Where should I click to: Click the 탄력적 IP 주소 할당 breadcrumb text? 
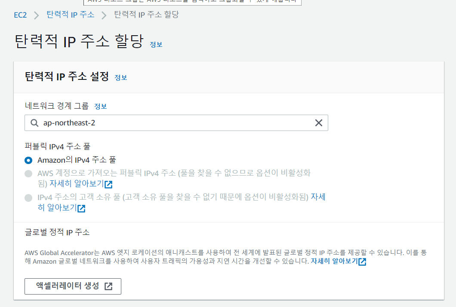click(x=146, y=15)
